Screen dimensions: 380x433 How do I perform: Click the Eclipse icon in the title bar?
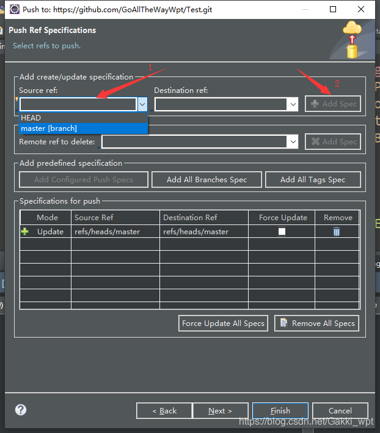tap(14, 9)
